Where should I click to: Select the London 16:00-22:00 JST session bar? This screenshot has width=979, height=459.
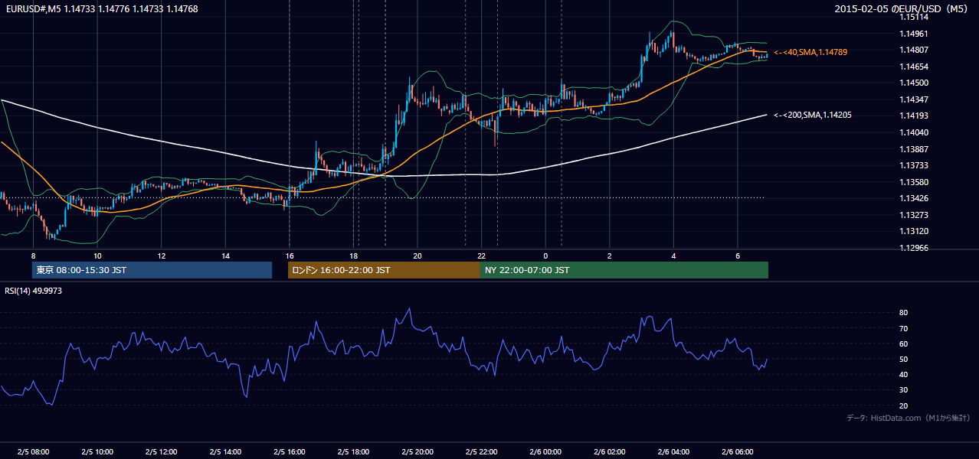(x=384, y=270)
